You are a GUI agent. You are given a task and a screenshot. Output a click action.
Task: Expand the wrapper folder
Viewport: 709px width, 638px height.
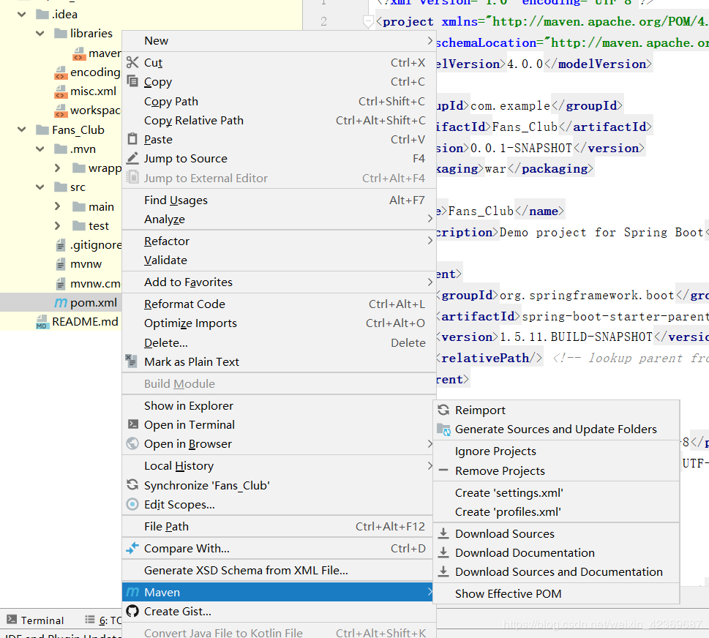tap(57, 168)
